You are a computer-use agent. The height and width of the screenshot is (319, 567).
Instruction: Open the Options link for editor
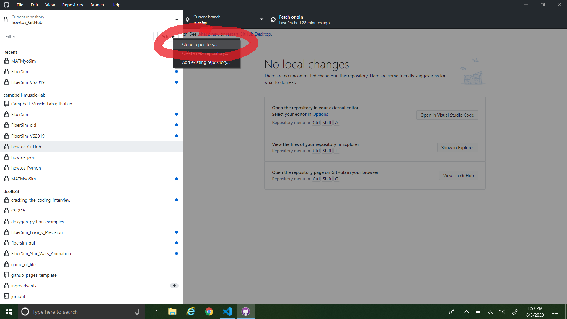point(320,114)
